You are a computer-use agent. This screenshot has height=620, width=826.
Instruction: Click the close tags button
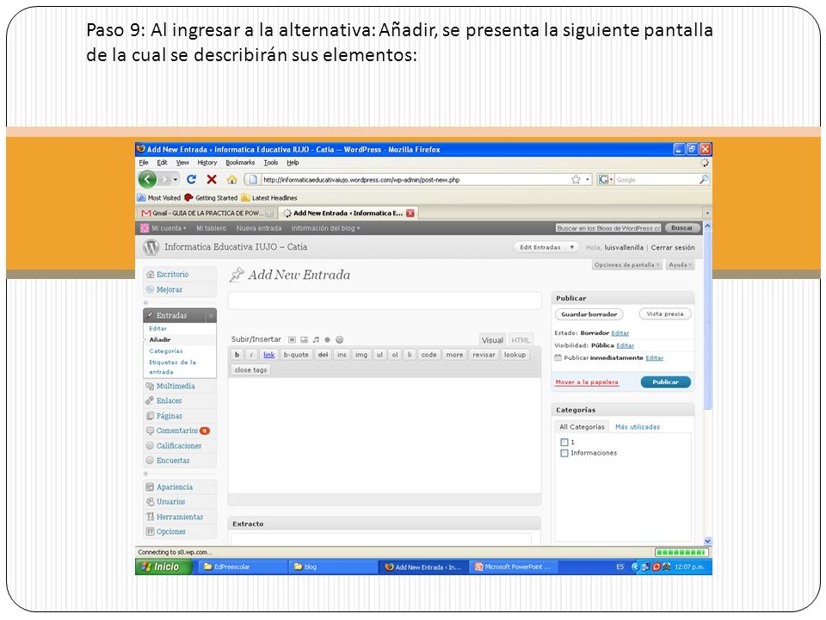pyautogui.click(x=250, y=370)
